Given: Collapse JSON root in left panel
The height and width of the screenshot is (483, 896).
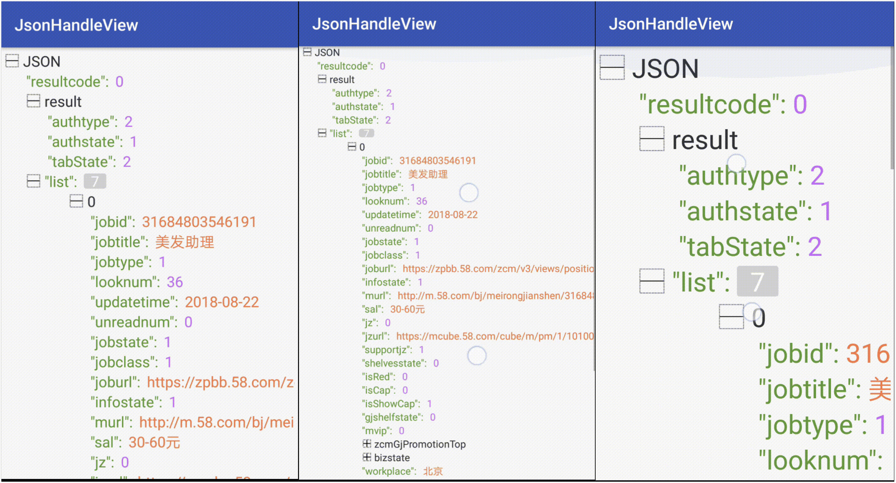Looking at the screenshot, I should pos(12,61).
